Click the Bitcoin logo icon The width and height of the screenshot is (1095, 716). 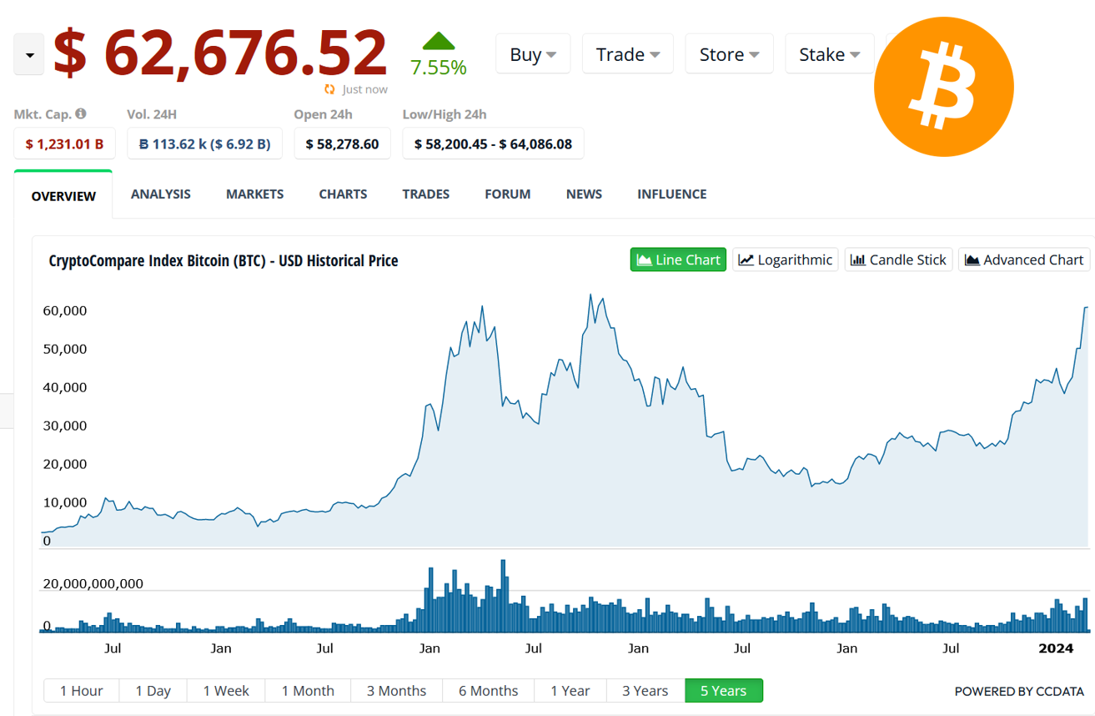click(943, 86)
